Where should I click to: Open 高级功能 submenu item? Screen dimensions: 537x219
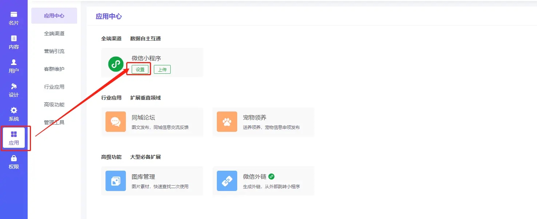[54, 105]
